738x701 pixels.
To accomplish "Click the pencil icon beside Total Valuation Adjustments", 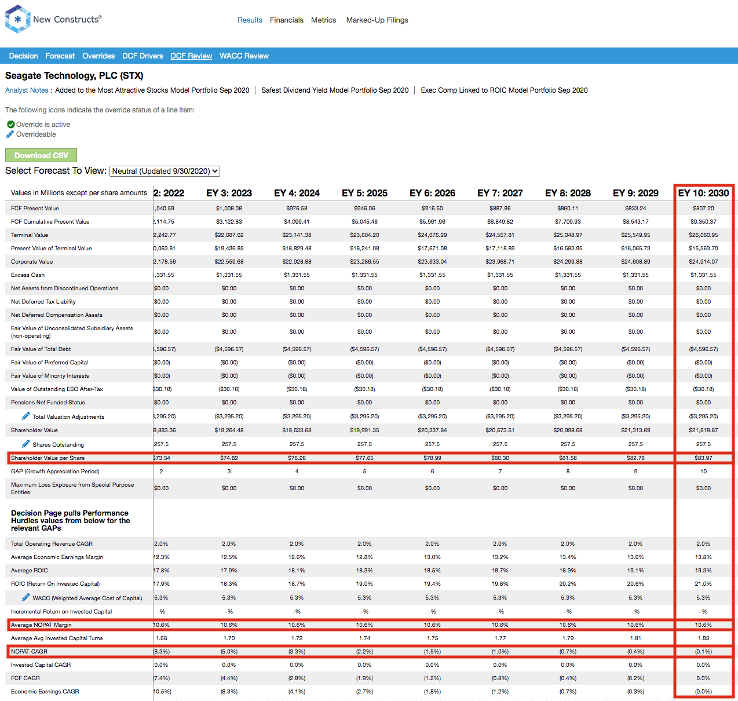I will pyautogui.click(x=26, y=416).
